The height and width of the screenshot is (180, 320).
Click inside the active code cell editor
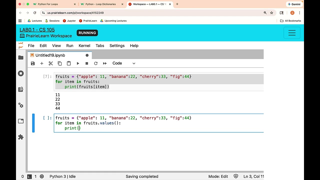pos(159,123)
